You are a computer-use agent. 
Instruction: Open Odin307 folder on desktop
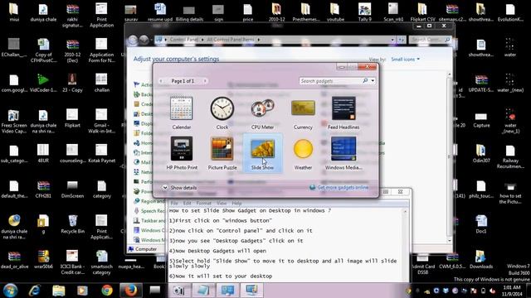[481, 154]
